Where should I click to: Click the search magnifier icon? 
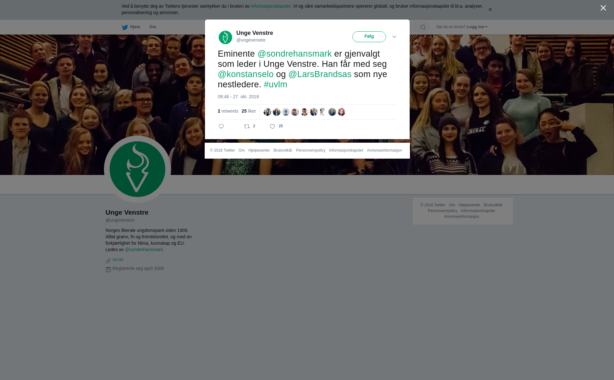(x=423, y=28)
